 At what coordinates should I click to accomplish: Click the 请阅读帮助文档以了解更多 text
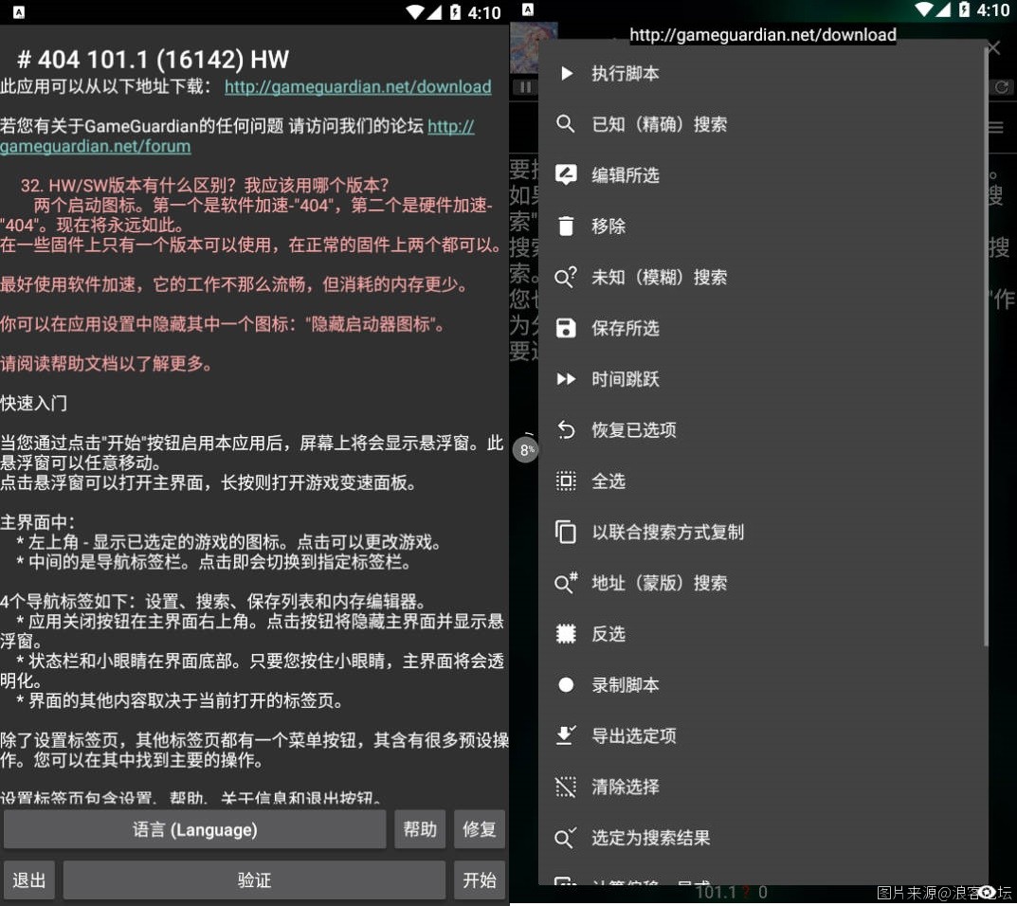point(106,364)
